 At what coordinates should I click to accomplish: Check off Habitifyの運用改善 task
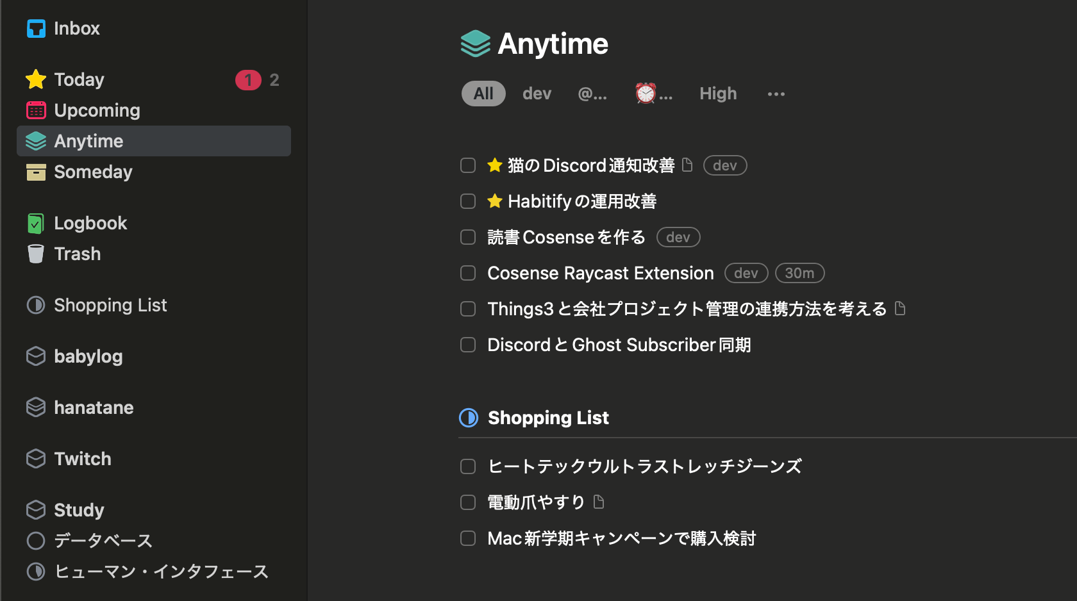[x=468, y=201]
